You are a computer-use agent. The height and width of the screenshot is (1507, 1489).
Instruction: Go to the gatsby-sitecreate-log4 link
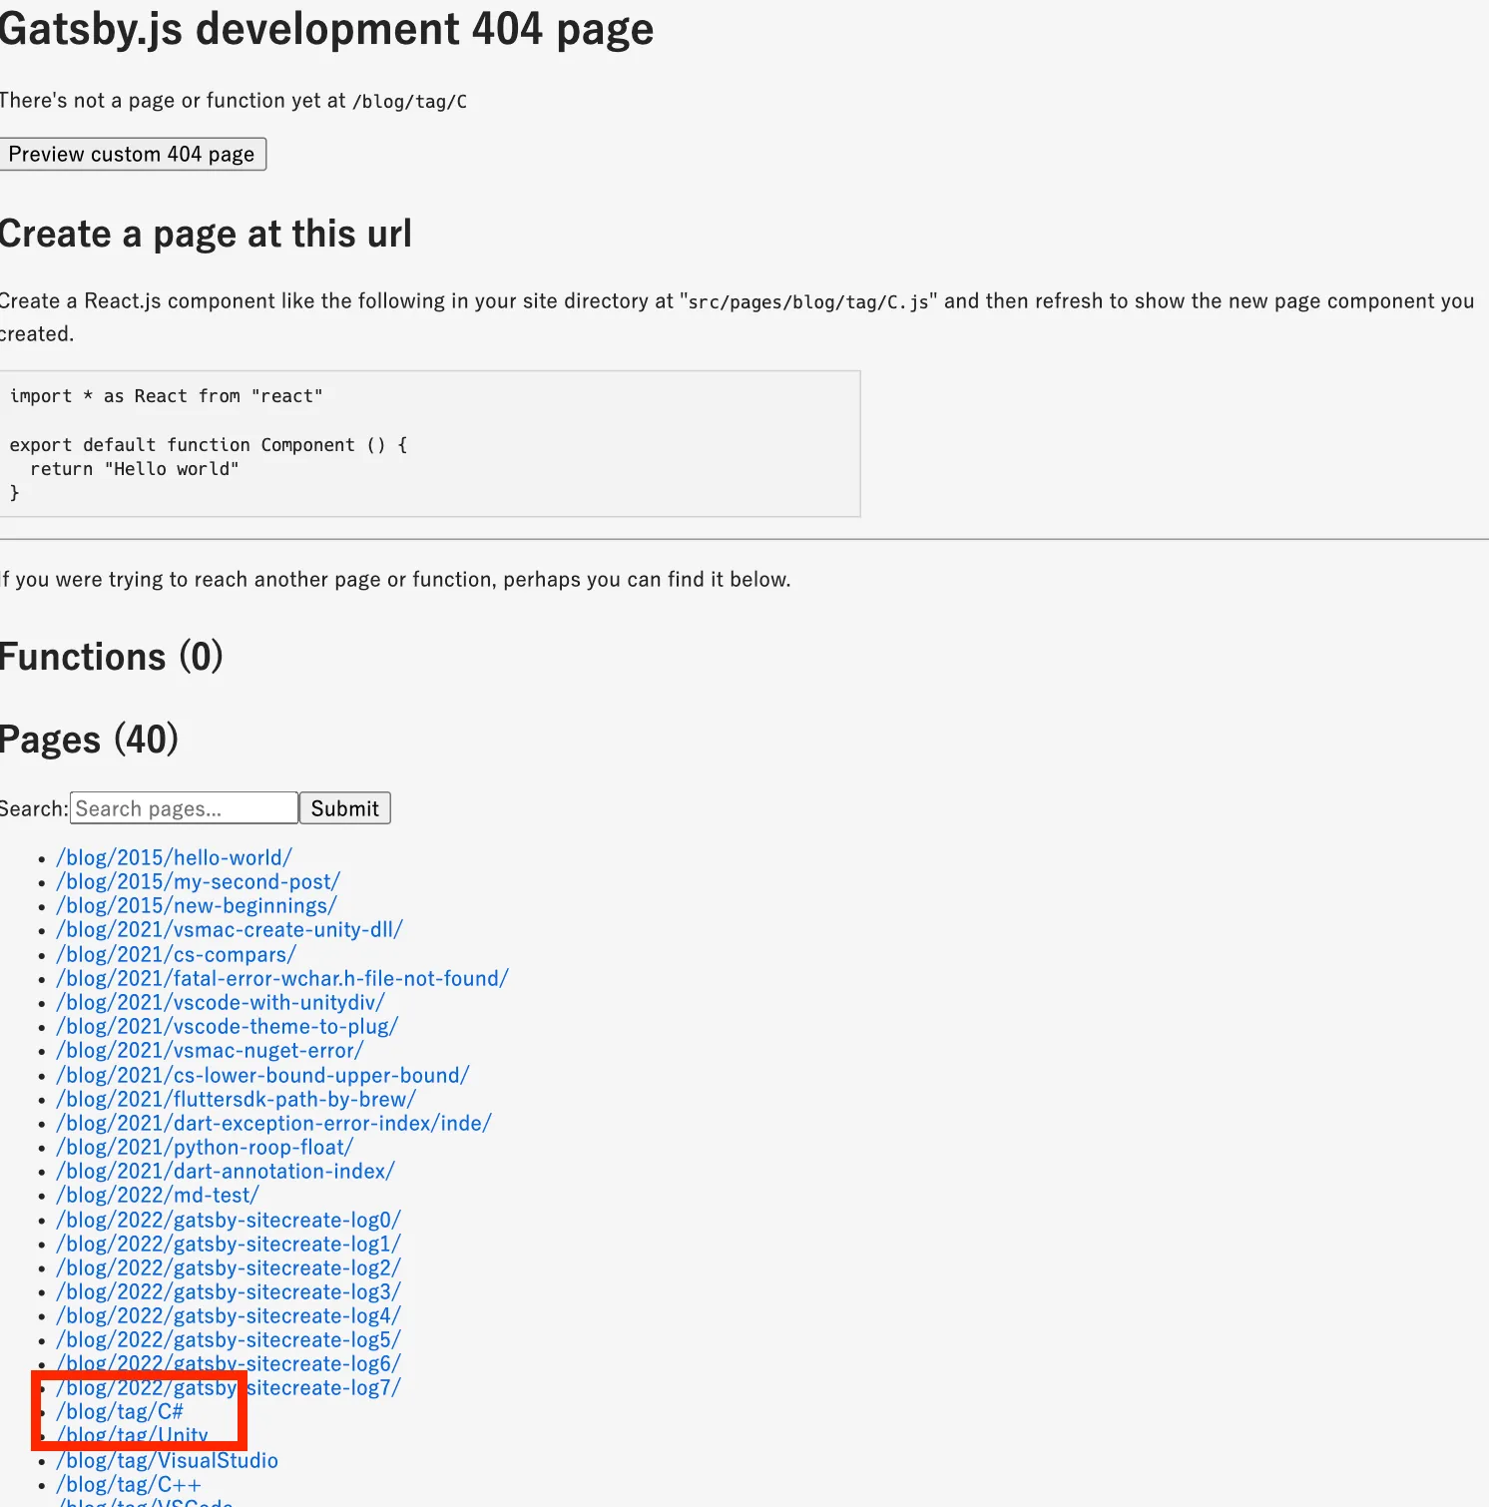click(x=229, y=1316)
